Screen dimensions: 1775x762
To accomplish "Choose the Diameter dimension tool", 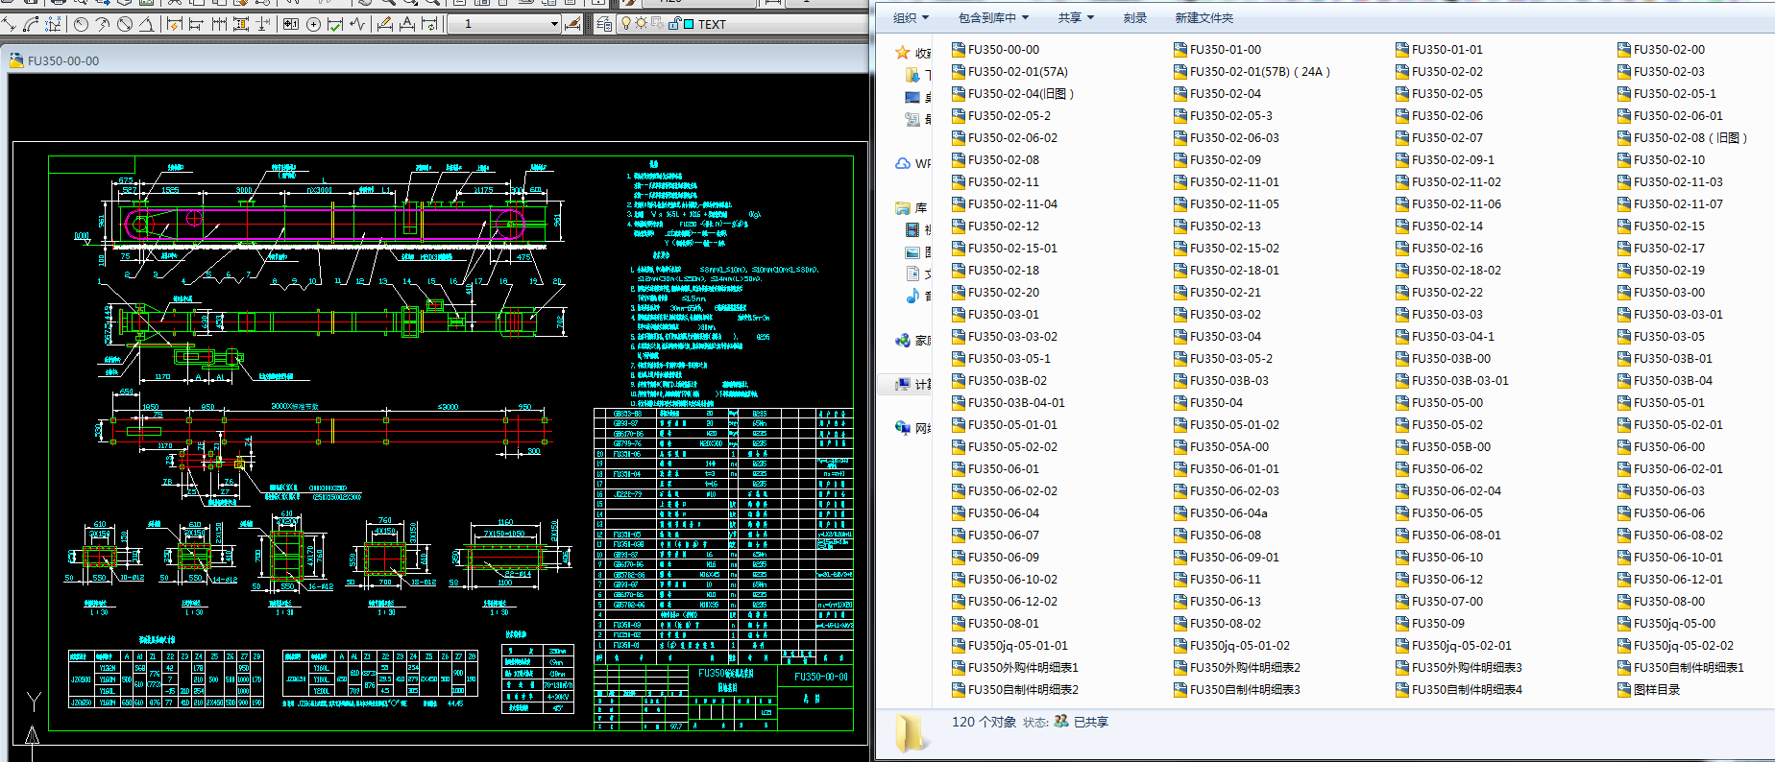I will 125,24.
